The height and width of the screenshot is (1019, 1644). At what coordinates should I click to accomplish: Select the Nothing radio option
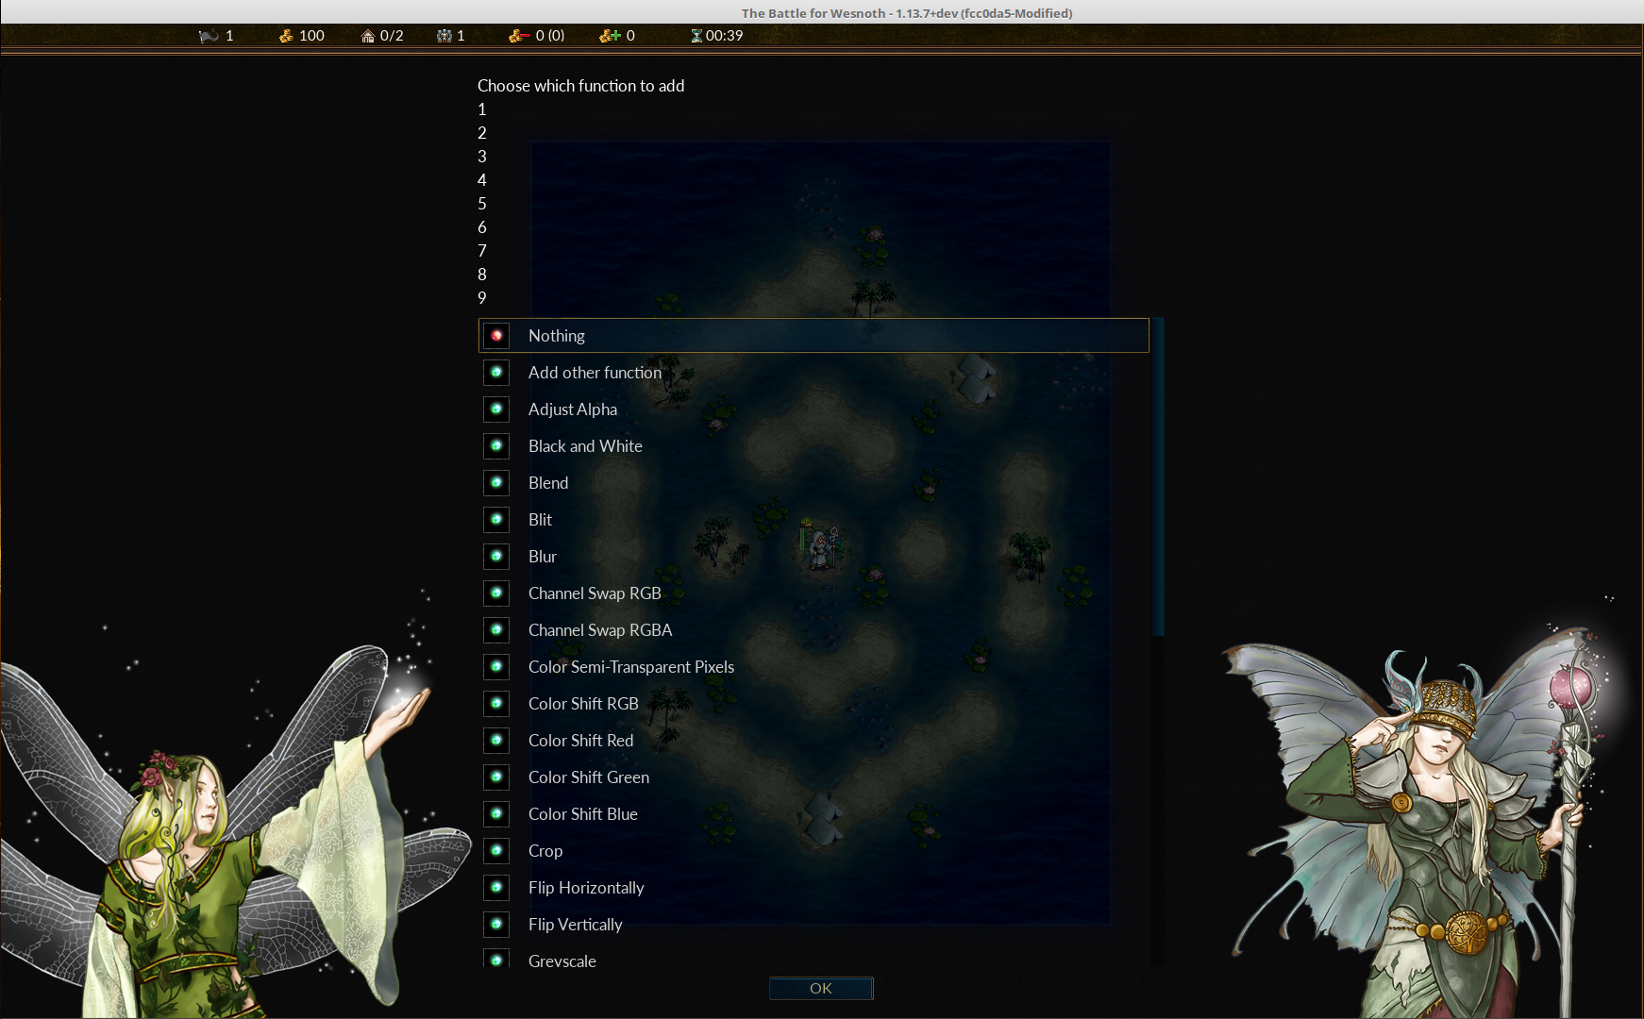pyautogui.click(x=496, y=336)
